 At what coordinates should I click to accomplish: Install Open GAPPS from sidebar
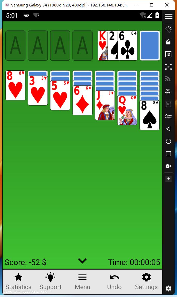pos(168,116)
